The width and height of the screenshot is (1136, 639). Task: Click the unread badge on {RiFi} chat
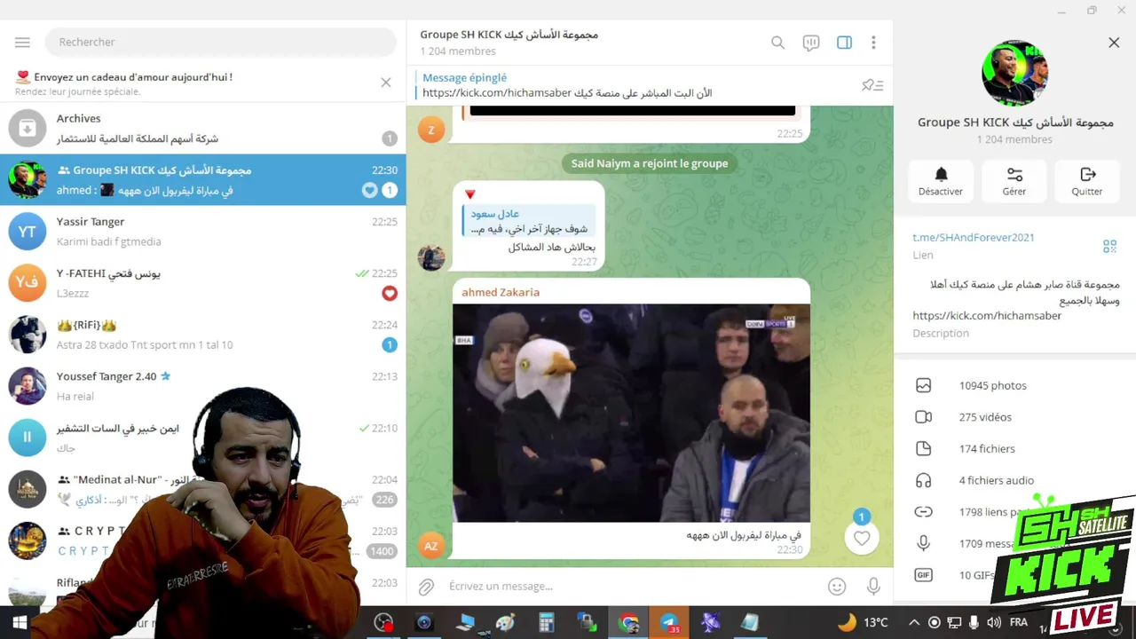[390, 344]
